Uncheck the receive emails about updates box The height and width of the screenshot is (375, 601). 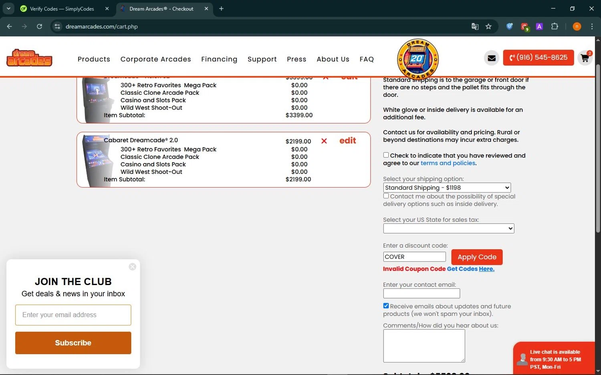coord(386,306)
